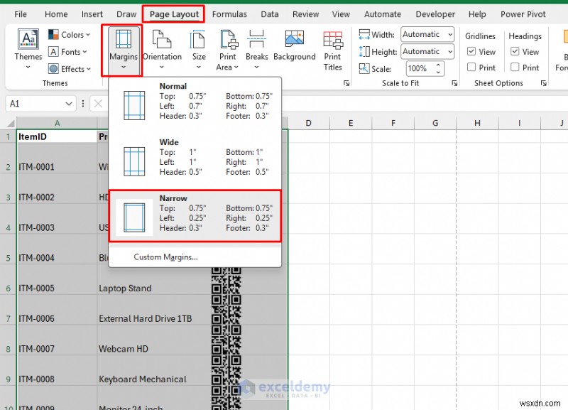Expand the Name Box dropdown arrow
Image resolution: width=568 pixels, height=410 pixels.
[68, 104]
